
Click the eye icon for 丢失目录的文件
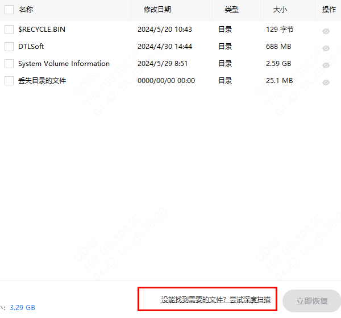[326, 82]
